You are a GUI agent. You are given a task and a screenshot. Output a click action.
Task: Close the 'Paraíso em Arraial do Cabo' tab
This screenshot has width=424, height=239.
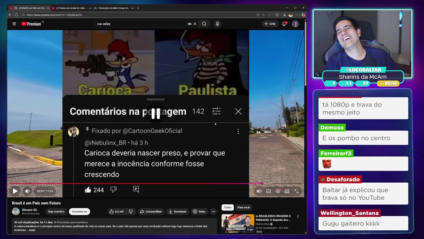pyautogui.click(x=90, y=8)
